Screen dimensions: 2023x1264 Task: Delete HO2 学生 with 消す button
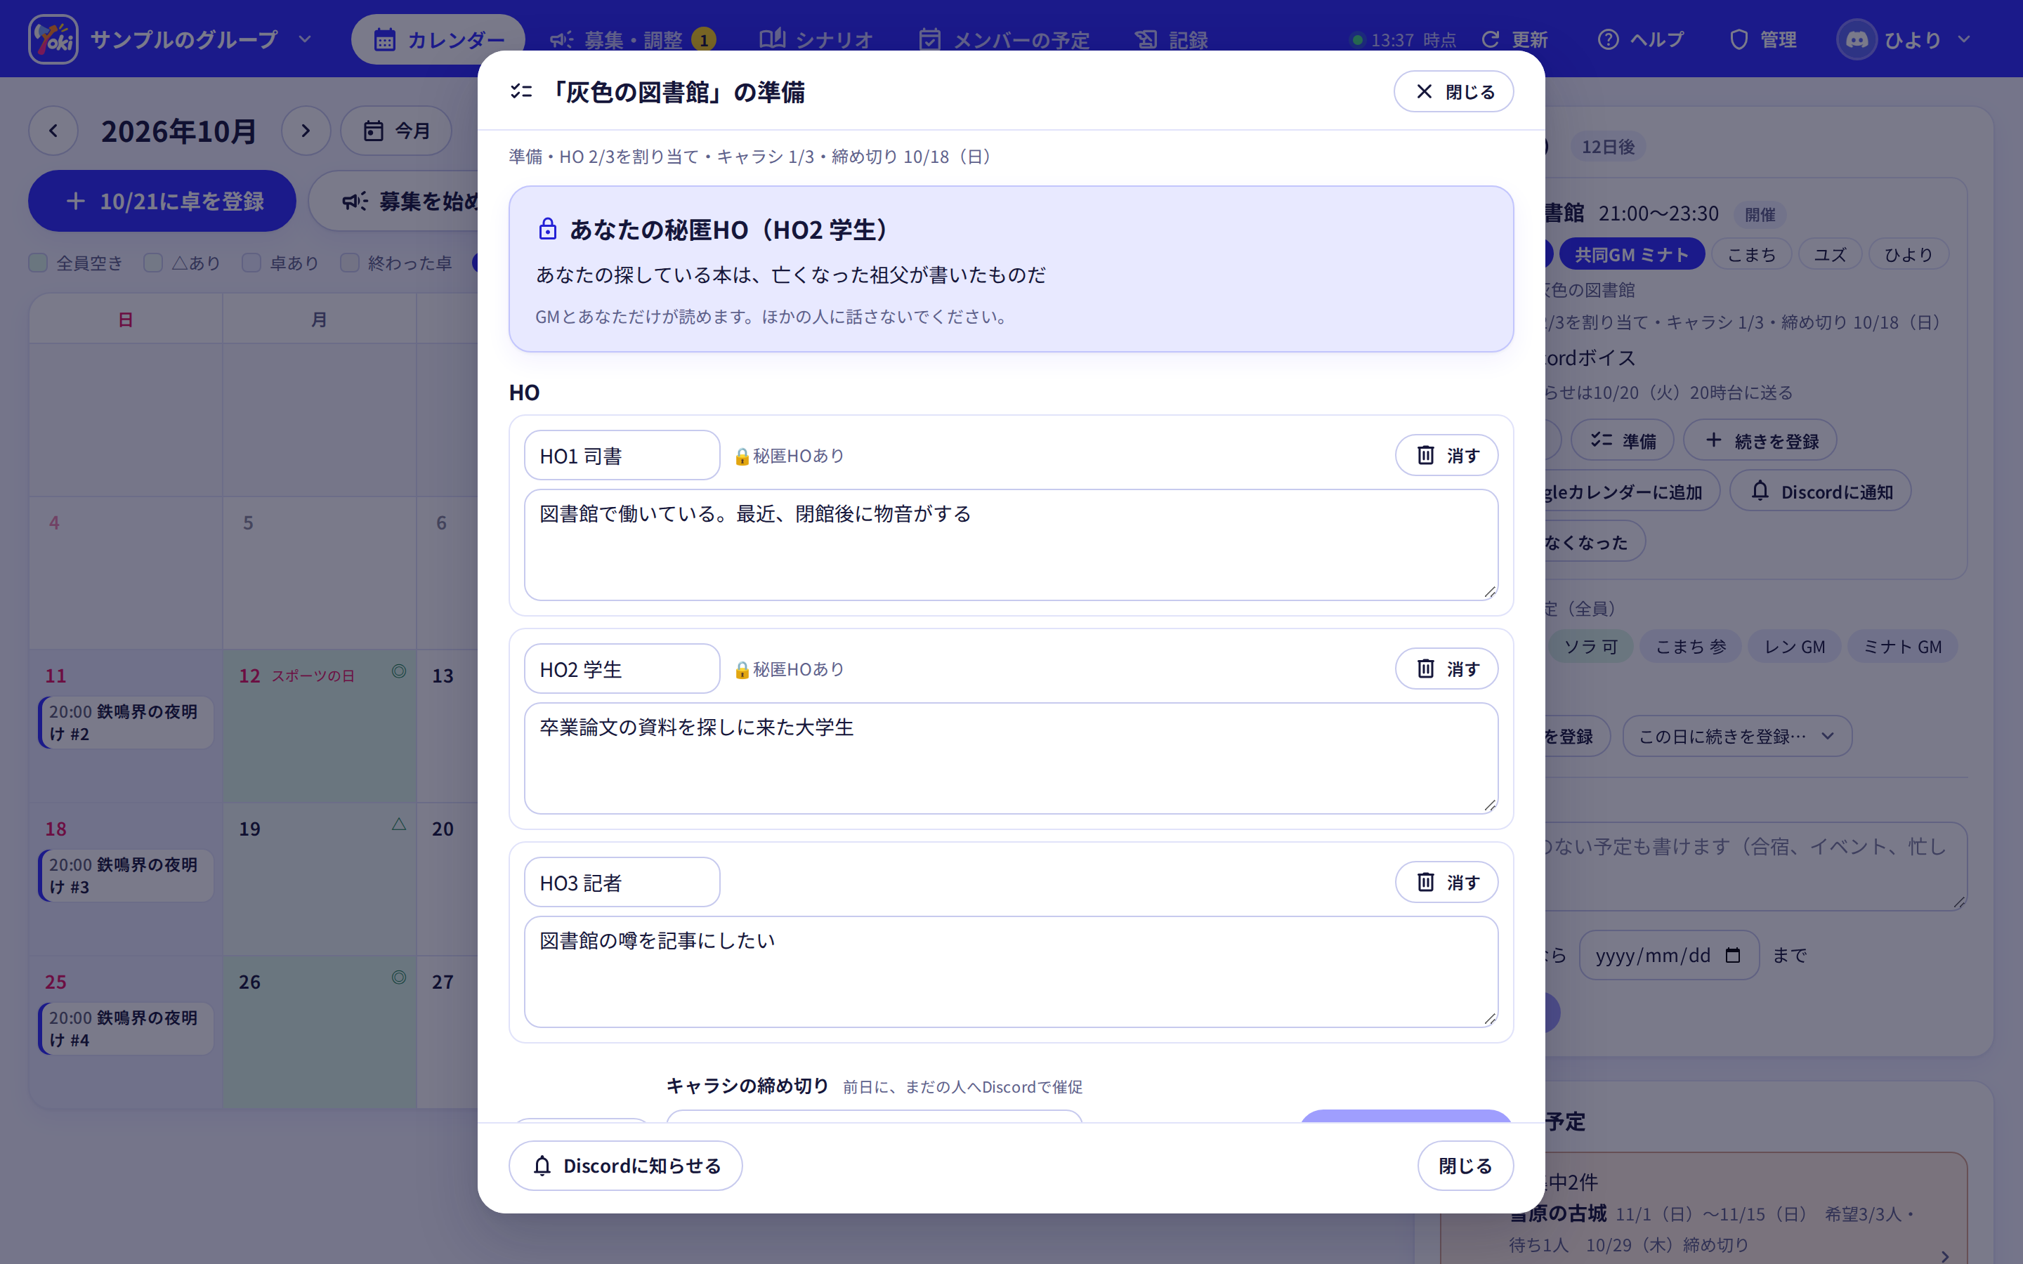pos(1446,669)
